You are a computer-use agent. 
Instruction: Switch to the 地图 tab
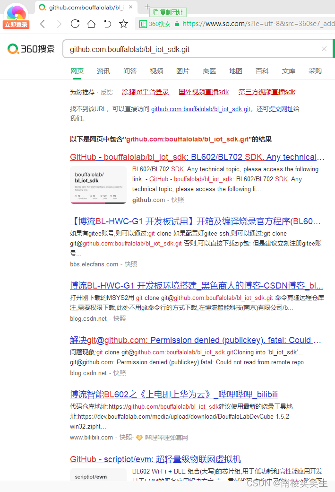[x=236, y=71]
